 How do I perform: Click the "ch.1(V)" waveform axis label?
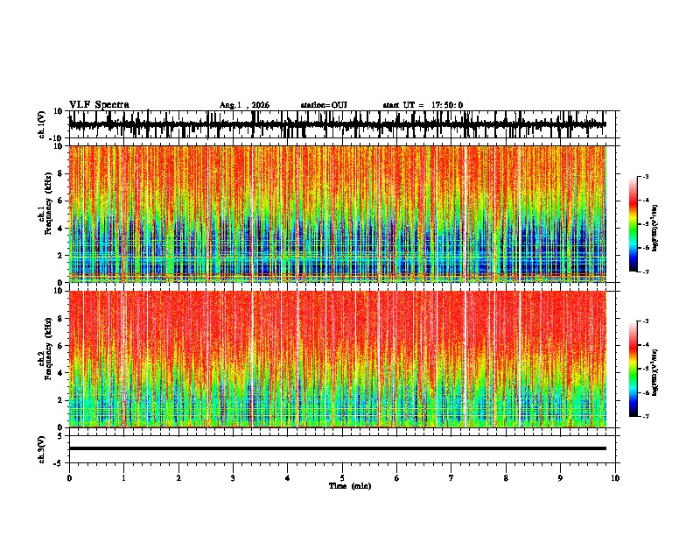tap(42, 124)
